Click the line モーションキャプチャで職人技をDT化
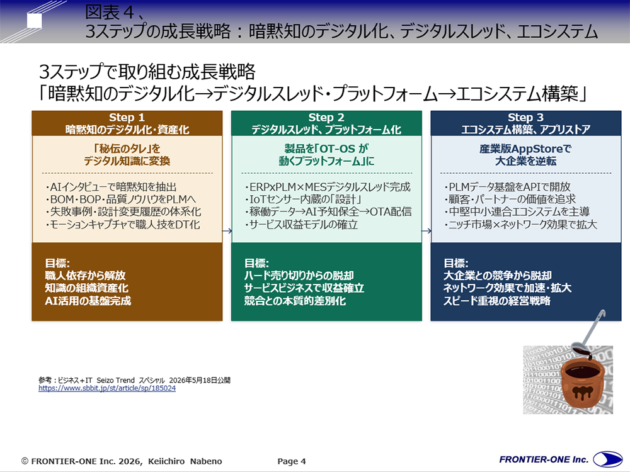Image resolution: width=630 pixels, height=472 pixels. point(123,225)
